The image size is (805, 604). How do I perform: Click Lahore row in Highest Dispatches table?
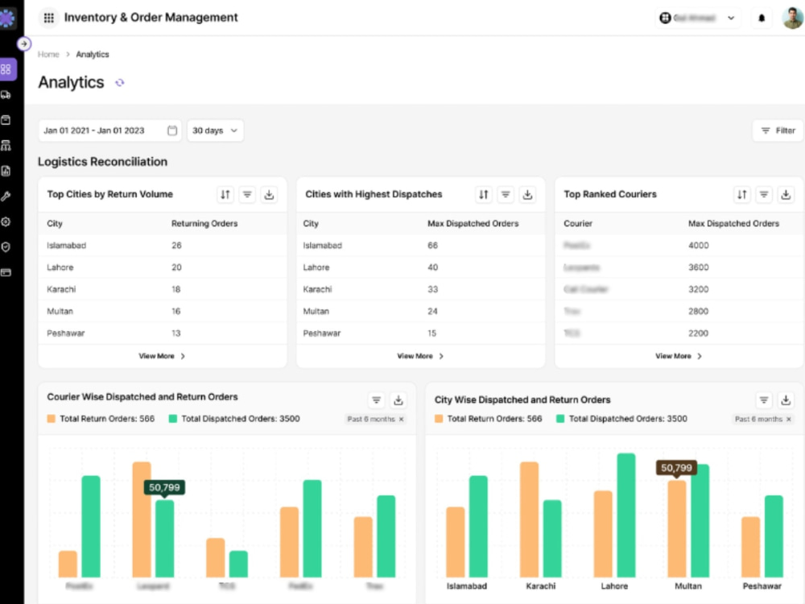coord(420,267)
